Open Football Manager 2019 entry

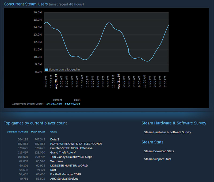coord(66,174)
